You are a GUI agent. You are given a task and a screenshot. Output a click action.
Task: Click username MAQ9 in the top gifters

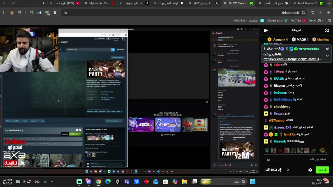(301, 39)
